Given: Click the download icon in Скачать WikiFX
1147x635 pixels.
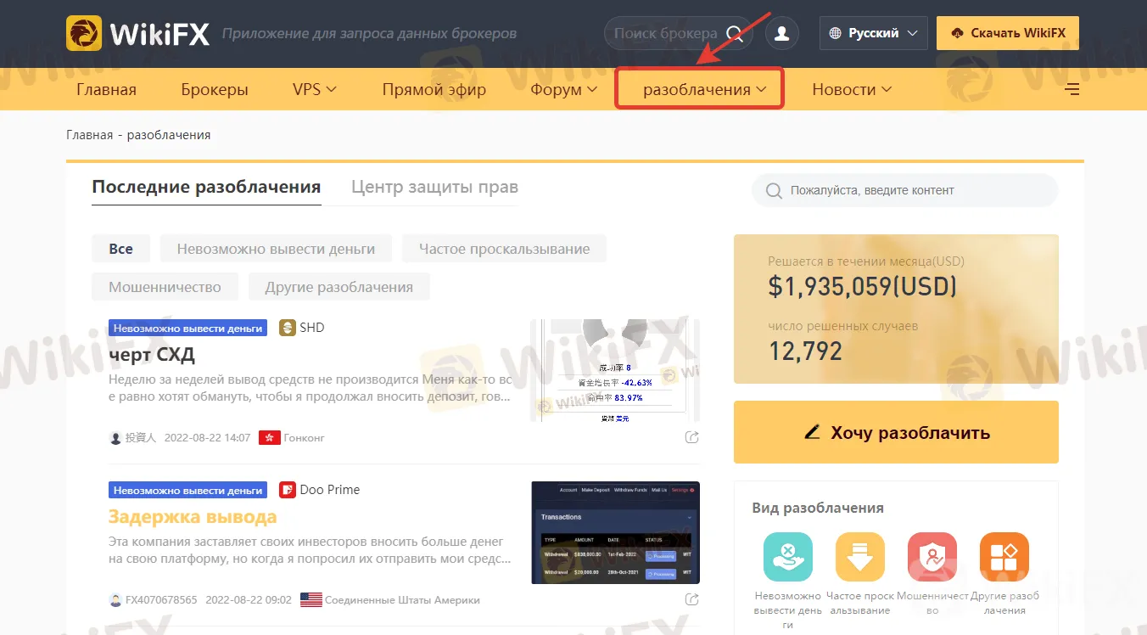Looking at the screenshot, I should click(x=958, y=33).
